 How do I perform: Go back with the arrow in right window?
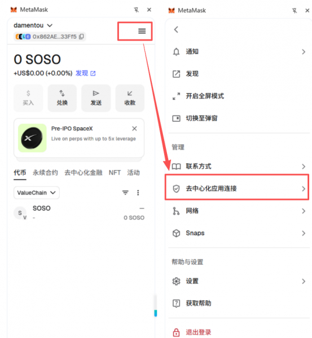click(176, 29)
